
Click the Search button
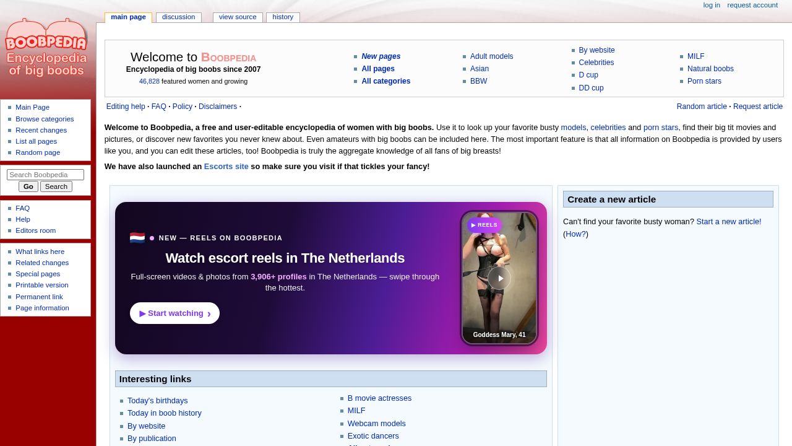(56, 186)
